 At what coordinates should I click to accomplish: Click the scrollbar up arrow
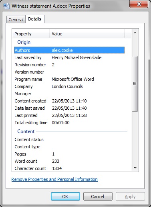tap(135, 33)
